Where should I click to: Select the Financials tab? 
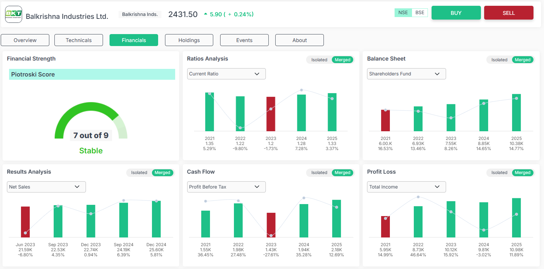(134, 40)
